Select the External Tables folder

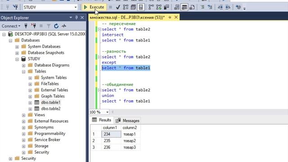click(54, 90)
